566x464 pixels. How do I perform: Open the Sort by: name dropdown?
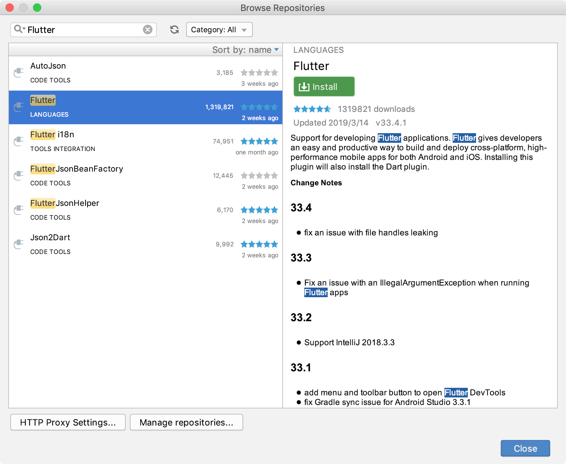point(245,50)
